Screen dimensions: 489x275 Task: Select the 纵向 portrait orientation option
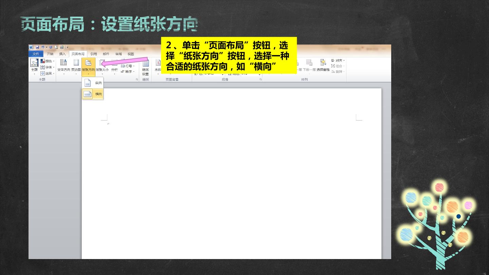point(93,83)
